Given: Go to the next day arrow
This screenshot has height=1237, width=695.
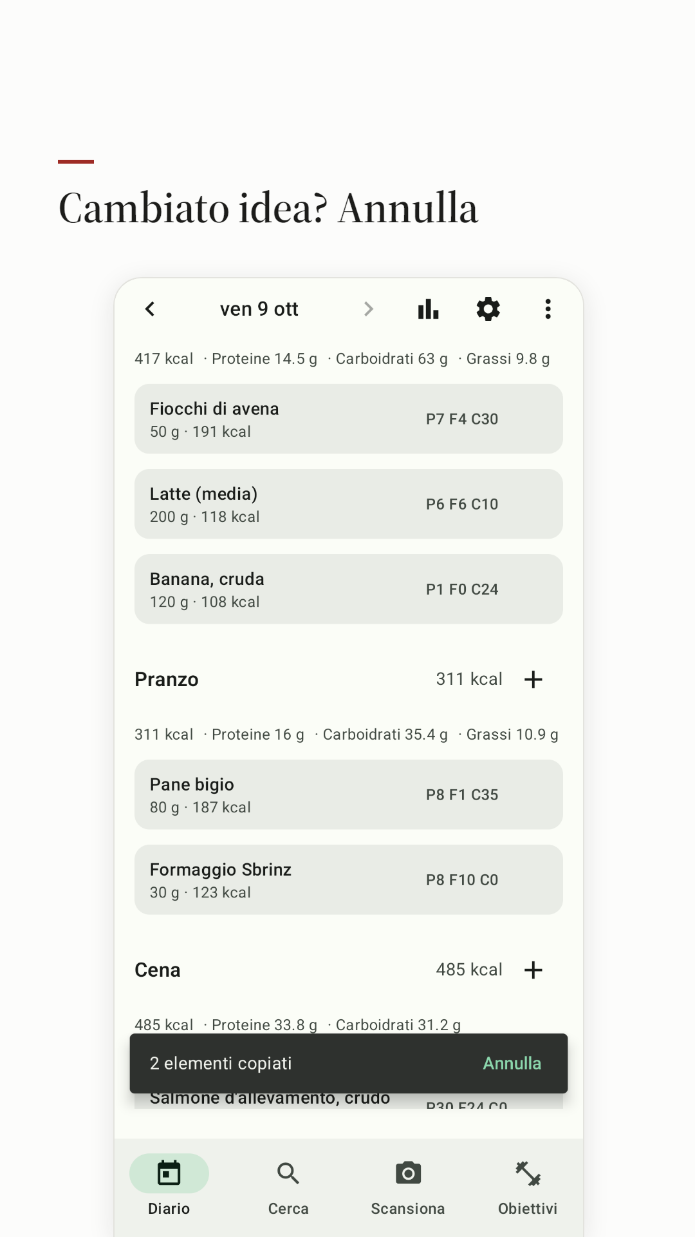Looking at the screenshot, I should (x=368, y=309).
